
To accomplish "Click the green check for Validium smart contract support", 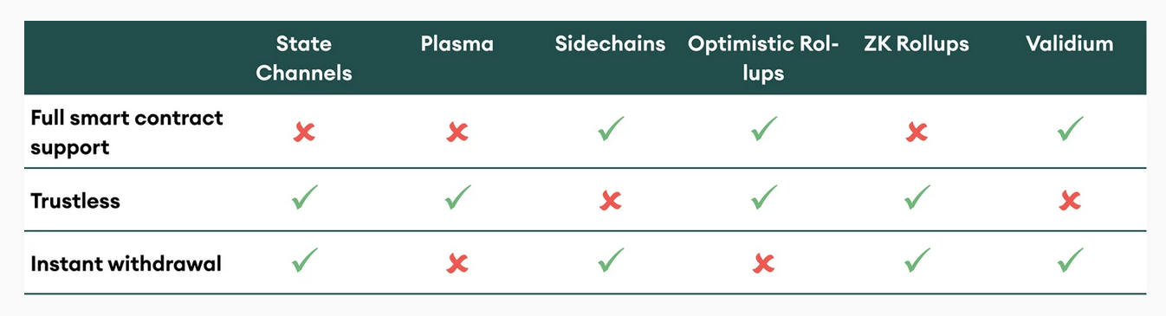I will pos(1070,131).
